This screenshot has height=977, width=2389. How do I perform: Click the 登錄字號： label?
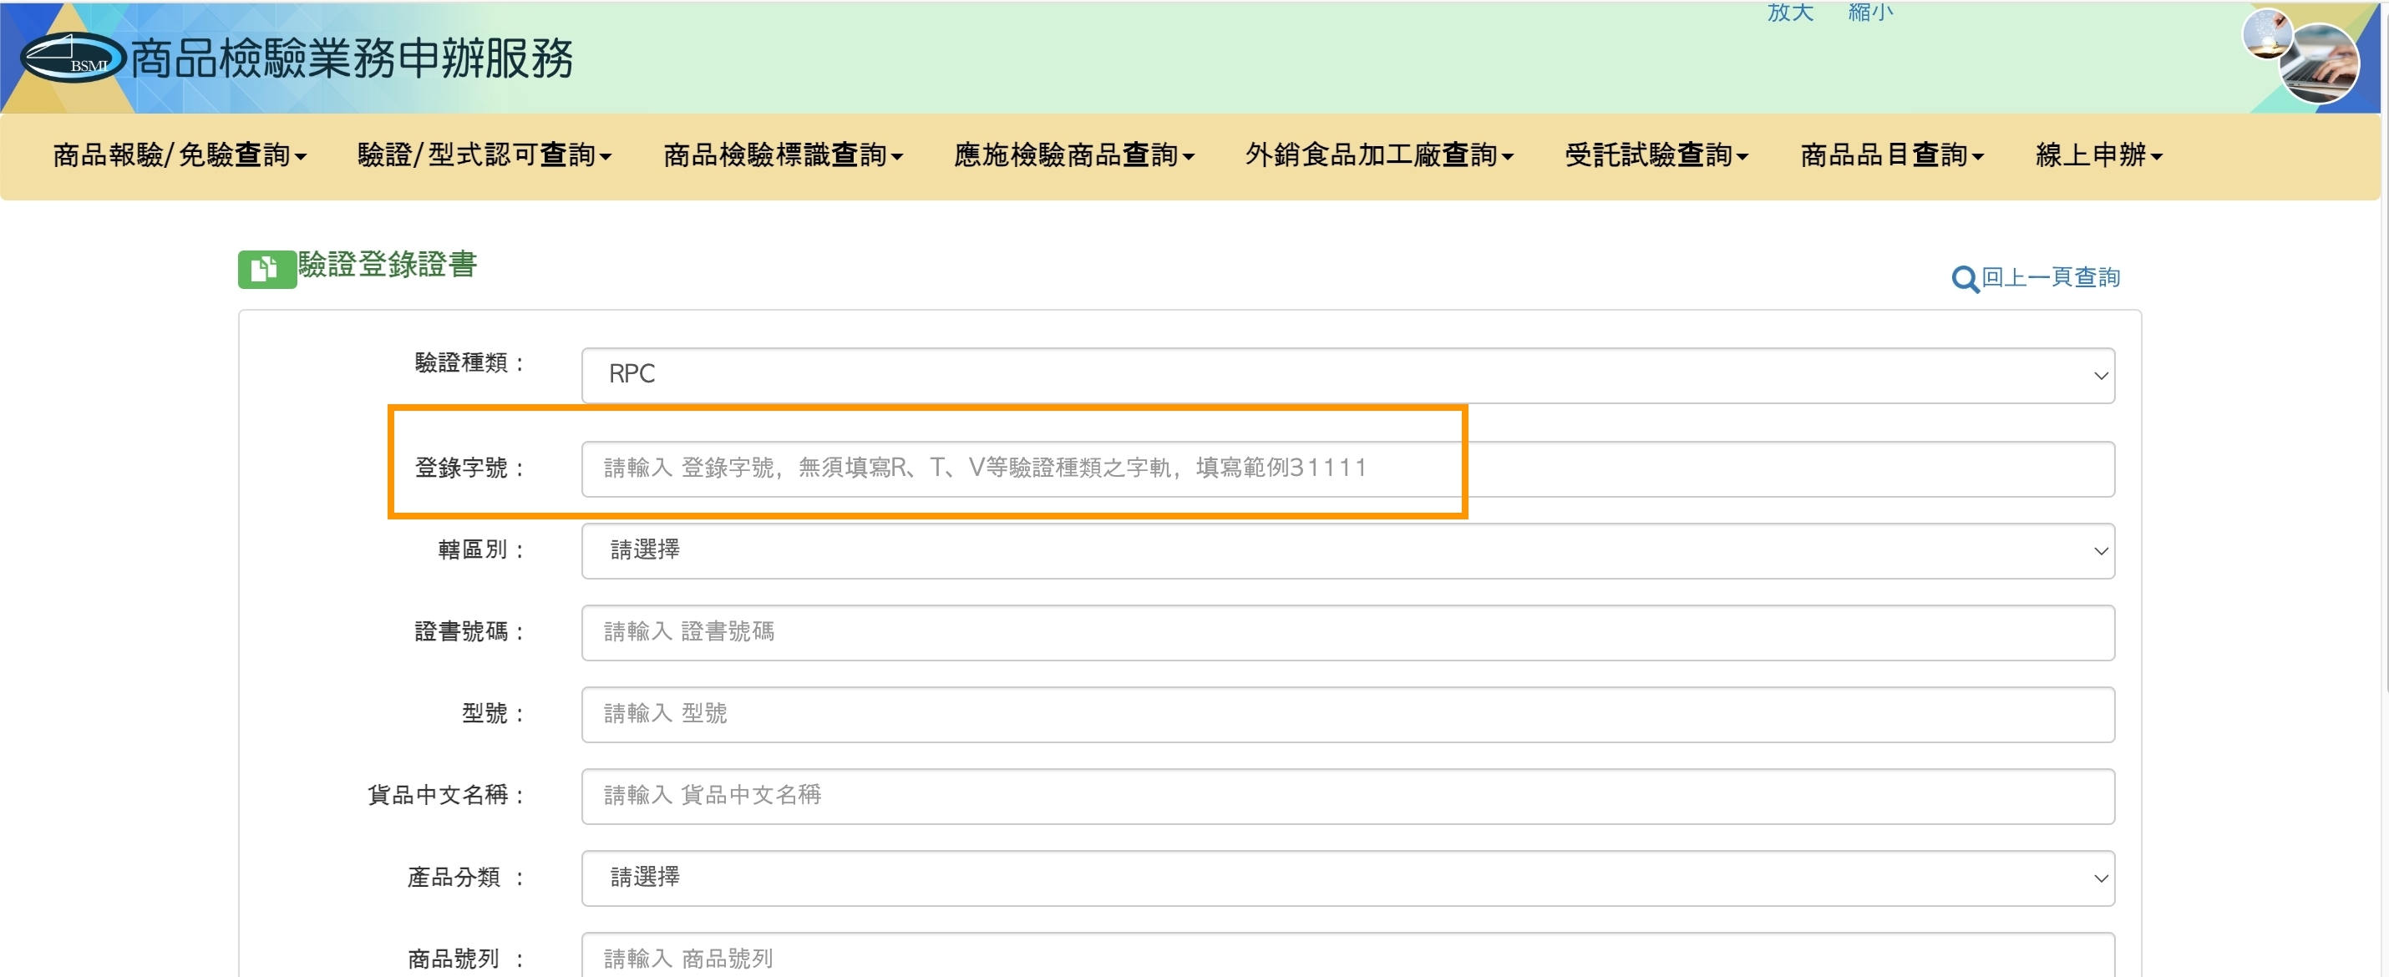pos(470,468)
